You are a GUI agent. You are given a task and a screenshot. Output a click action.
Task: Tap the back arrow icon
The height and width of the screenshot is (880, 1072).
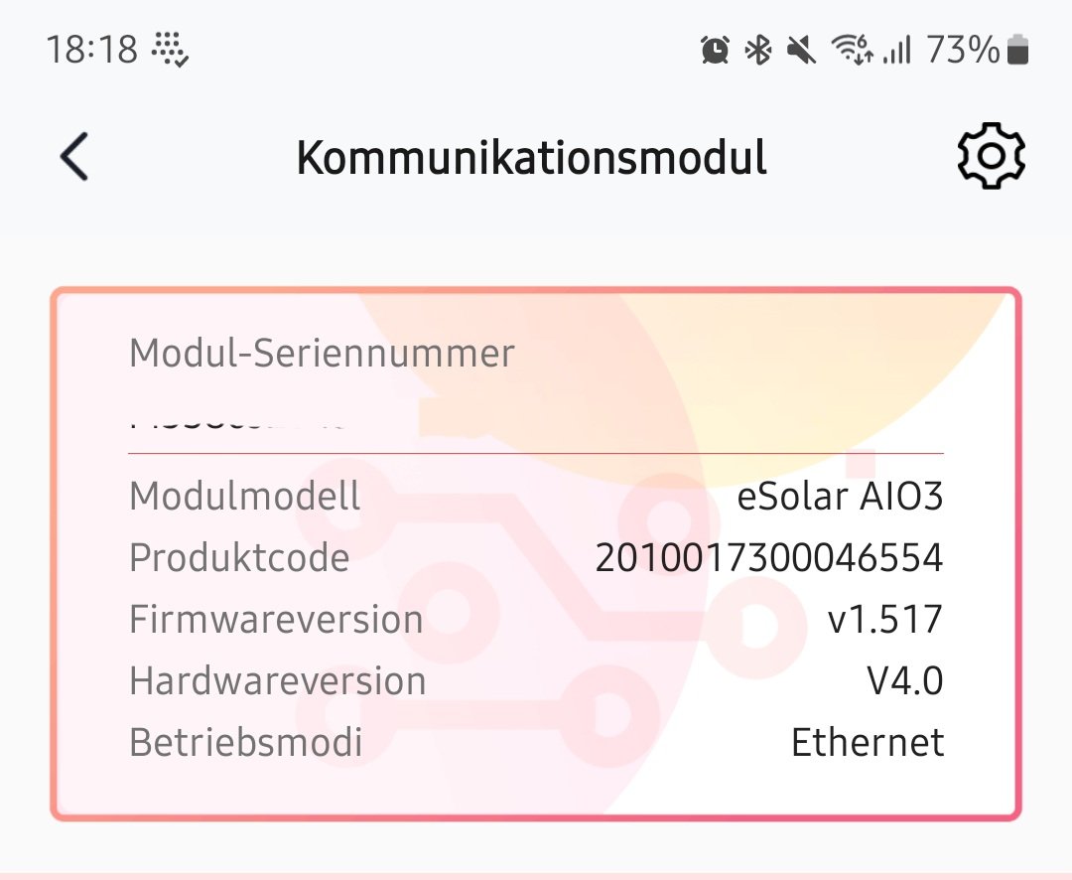[74, 157]
